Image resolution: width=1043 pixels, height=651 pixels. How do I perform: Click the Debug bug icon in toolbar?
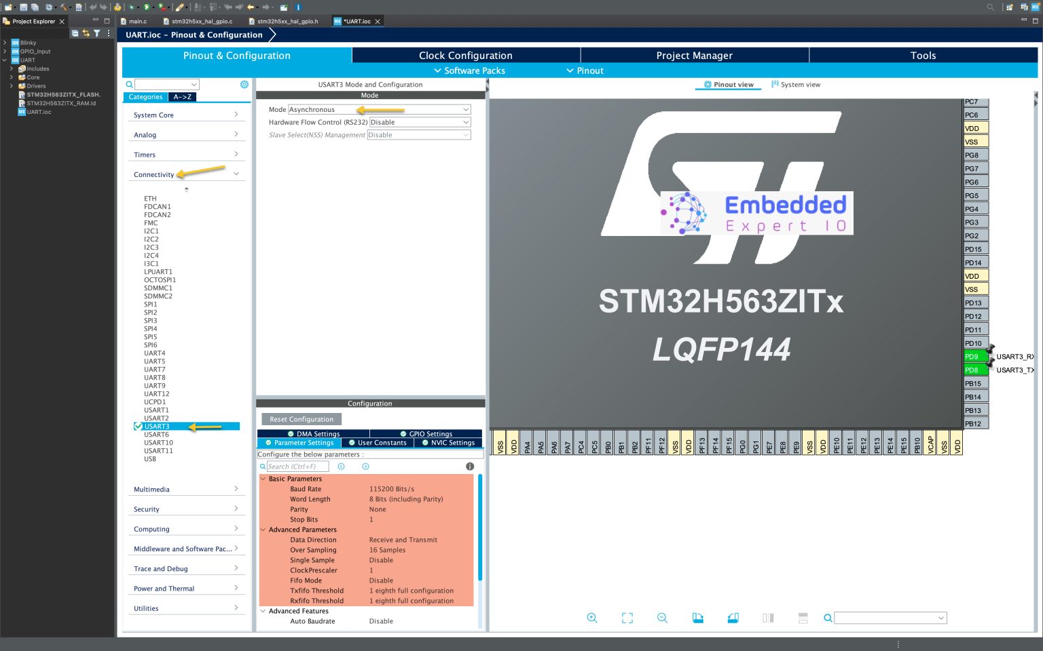coord(131,7)
